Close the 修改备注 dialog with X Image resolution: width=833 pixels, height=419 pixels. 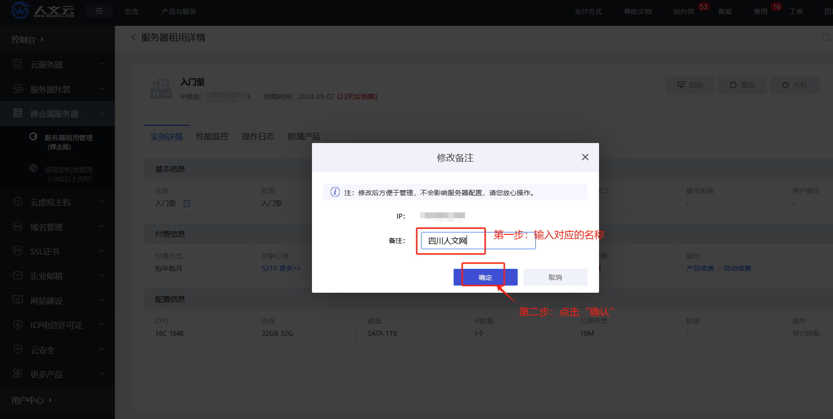click(x=585, y=157)
